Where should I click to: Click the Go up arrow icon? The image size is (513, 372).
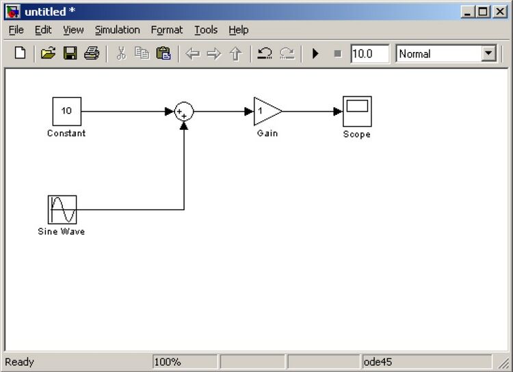[x=236, y=54]
